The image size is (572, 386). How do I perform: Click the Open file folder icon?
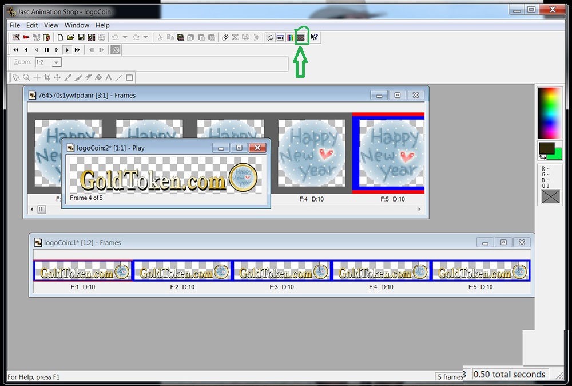click(71, 37)
